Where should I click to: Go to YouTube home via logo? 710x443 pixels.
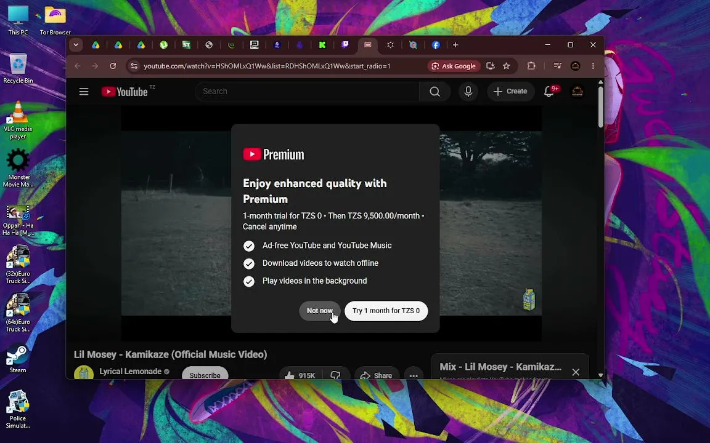(124, 92)
